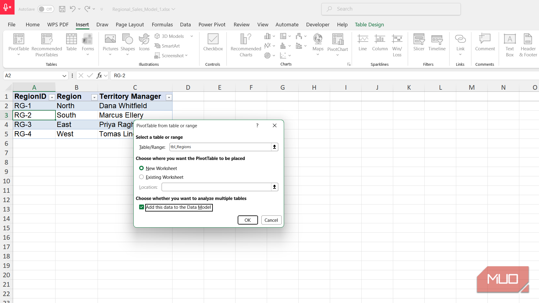Open the Region column filter dropdown
This screenshot has height=303, width=539.
pyautogui.click(x=94, y=97)
